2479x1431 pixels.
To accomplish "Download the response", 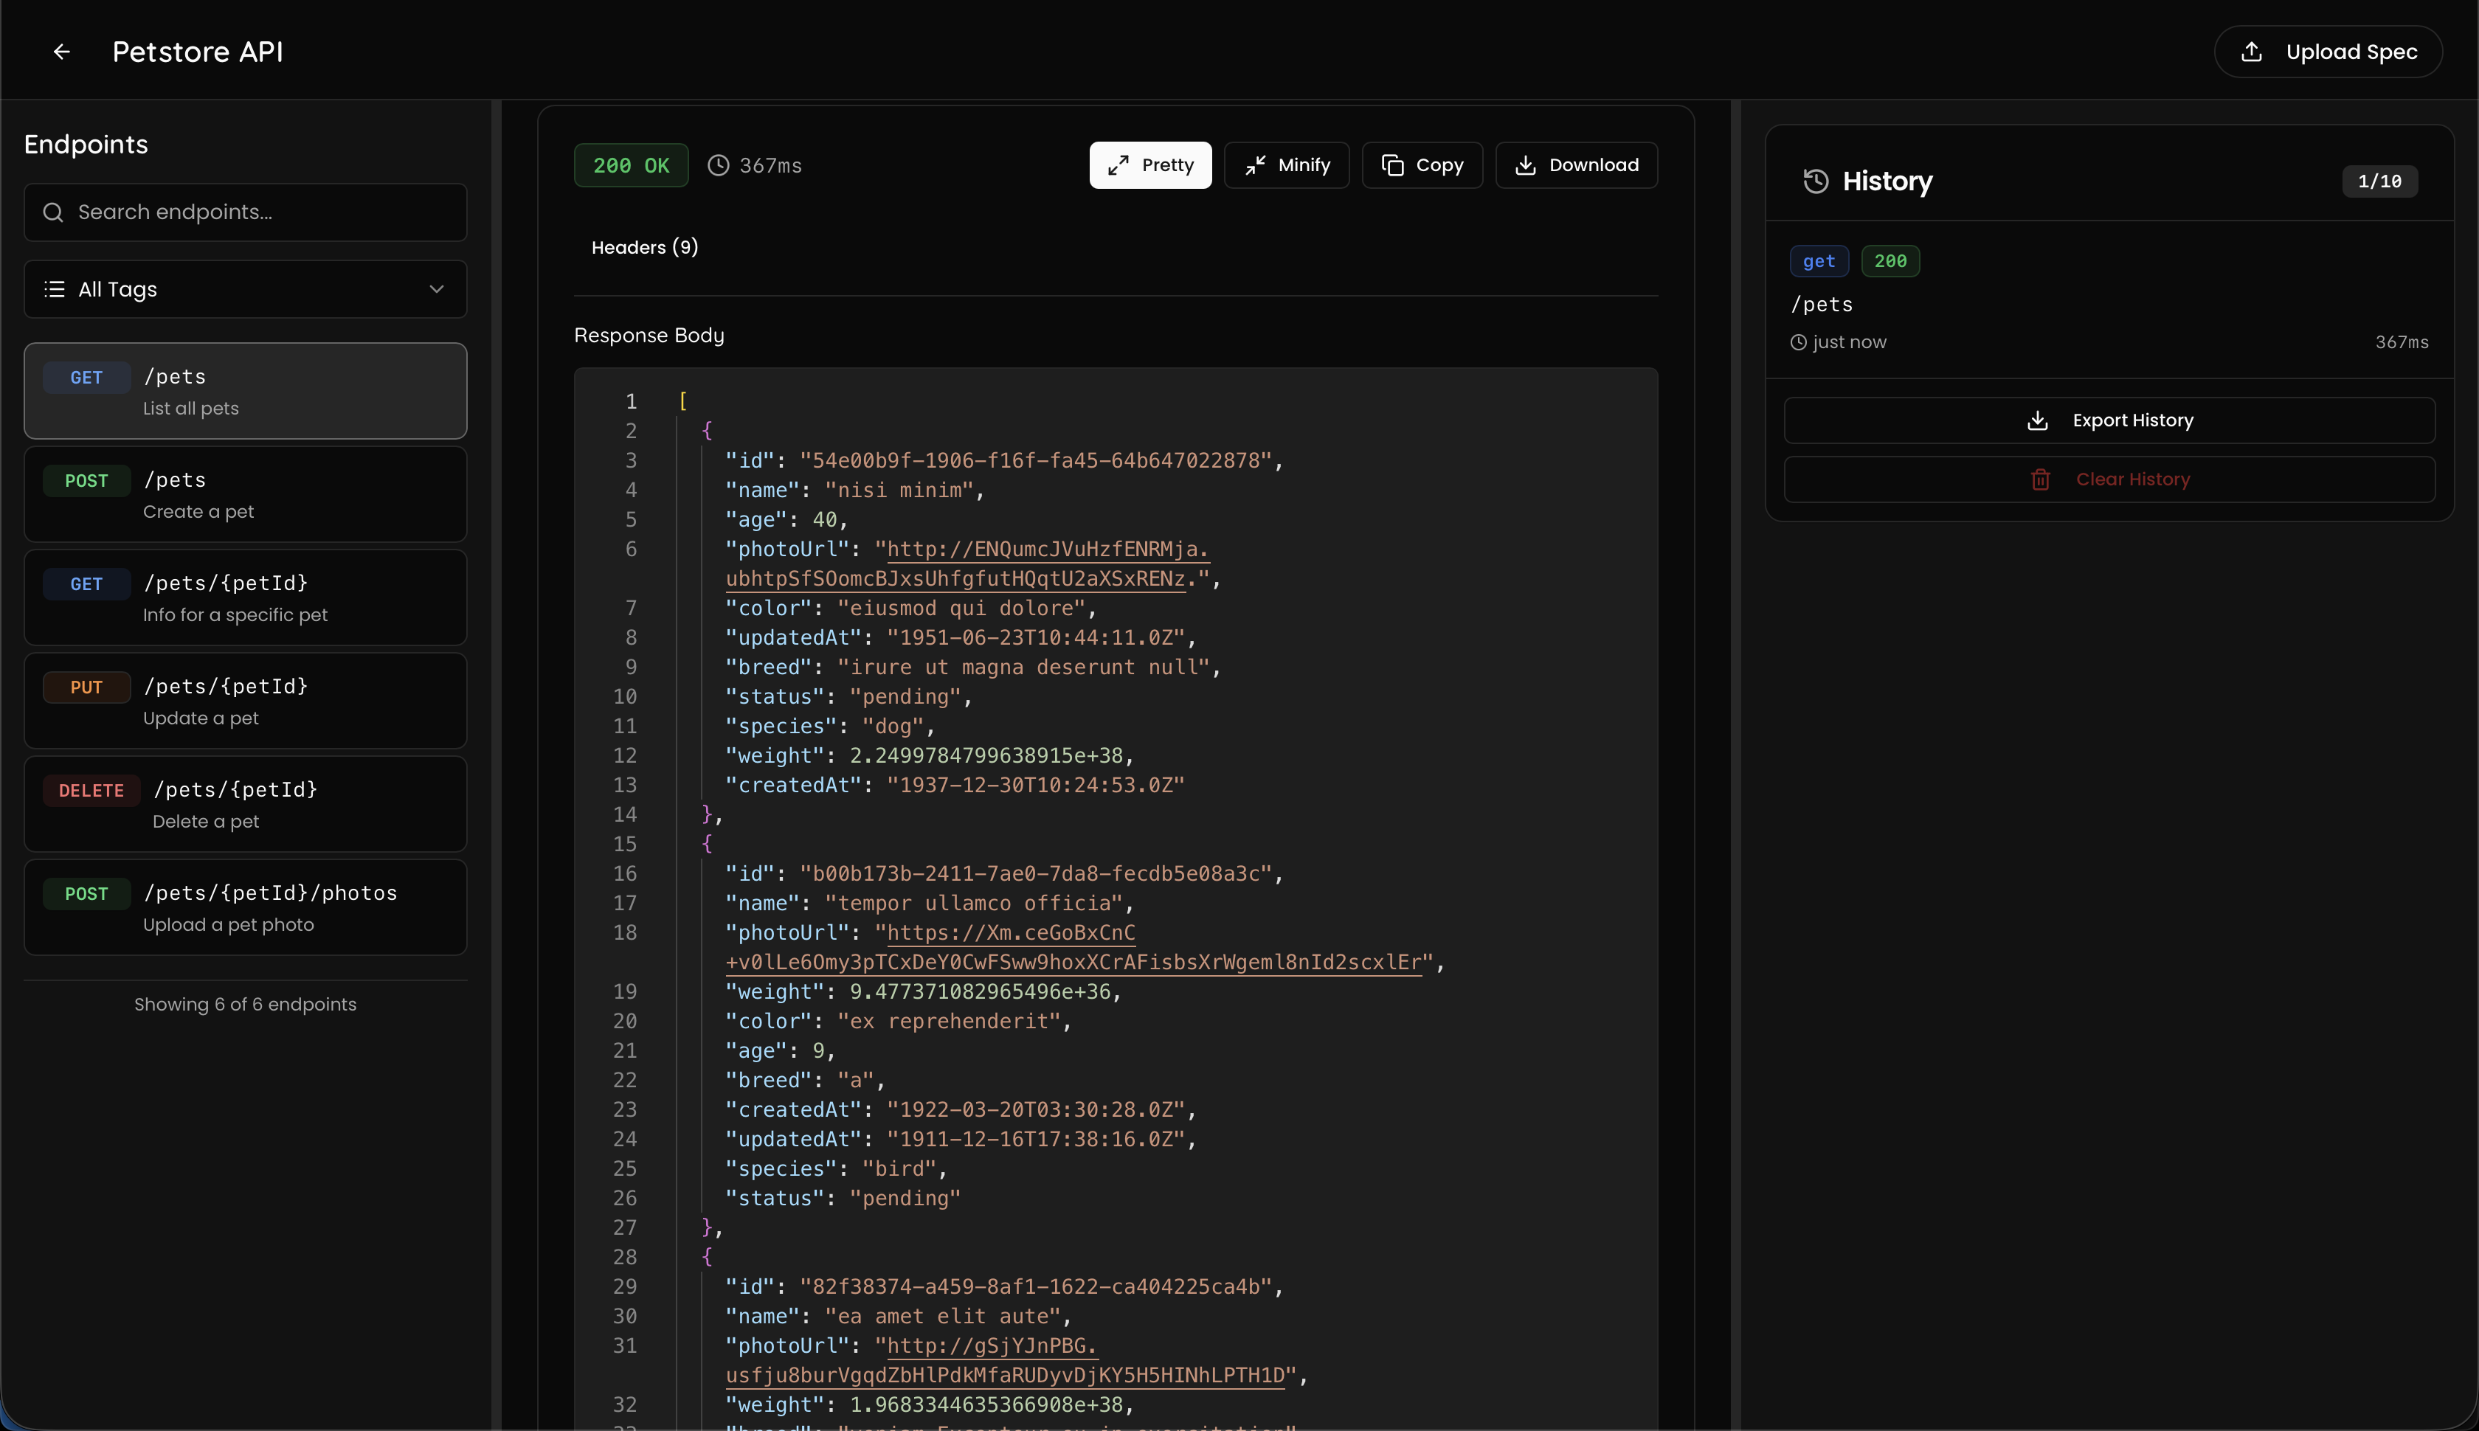I will tap(1577, 165).
